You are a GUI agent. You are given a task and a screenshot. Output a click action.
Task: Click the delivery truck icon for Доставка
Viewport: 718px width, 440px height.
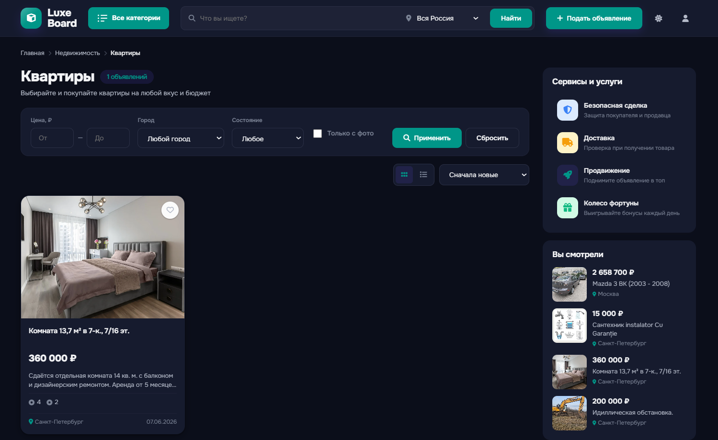568,143
